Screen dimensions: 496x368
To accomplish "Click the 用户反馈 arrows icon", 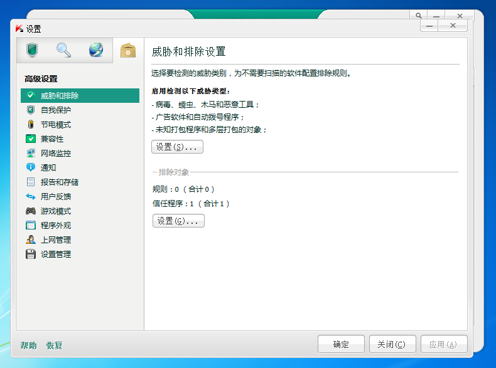I will click(31, 196).
